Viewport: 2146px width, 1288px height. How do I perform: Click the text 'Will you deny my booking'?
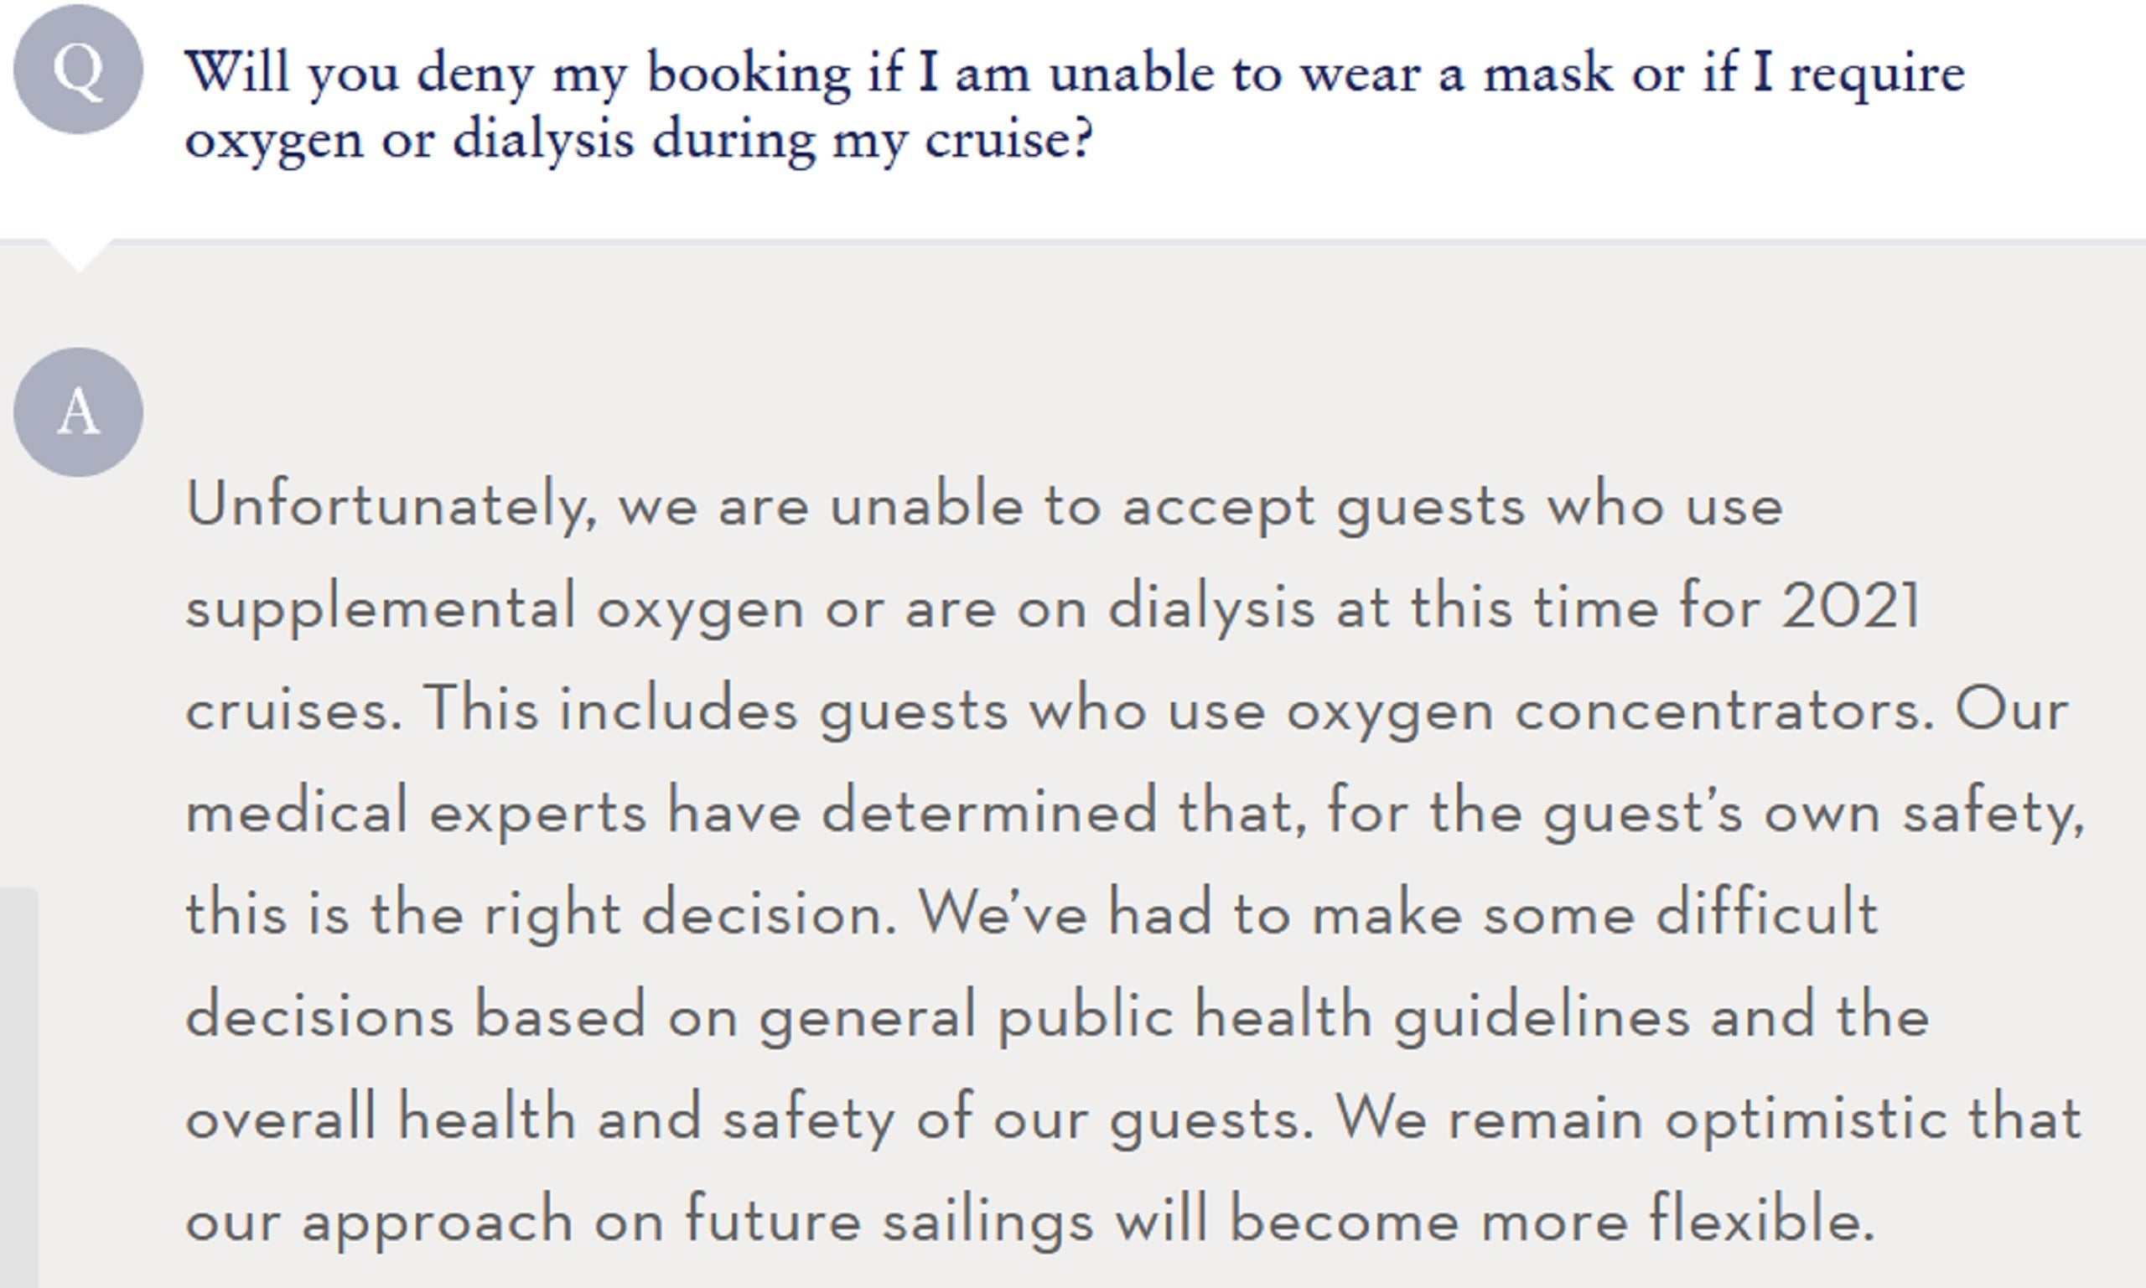517,73
